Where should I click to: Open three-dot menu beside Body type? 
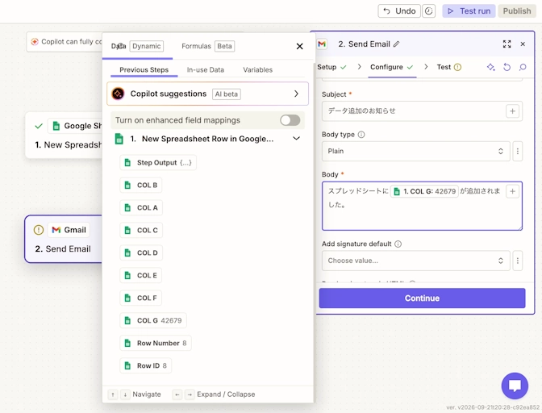(x=518, y=151)
